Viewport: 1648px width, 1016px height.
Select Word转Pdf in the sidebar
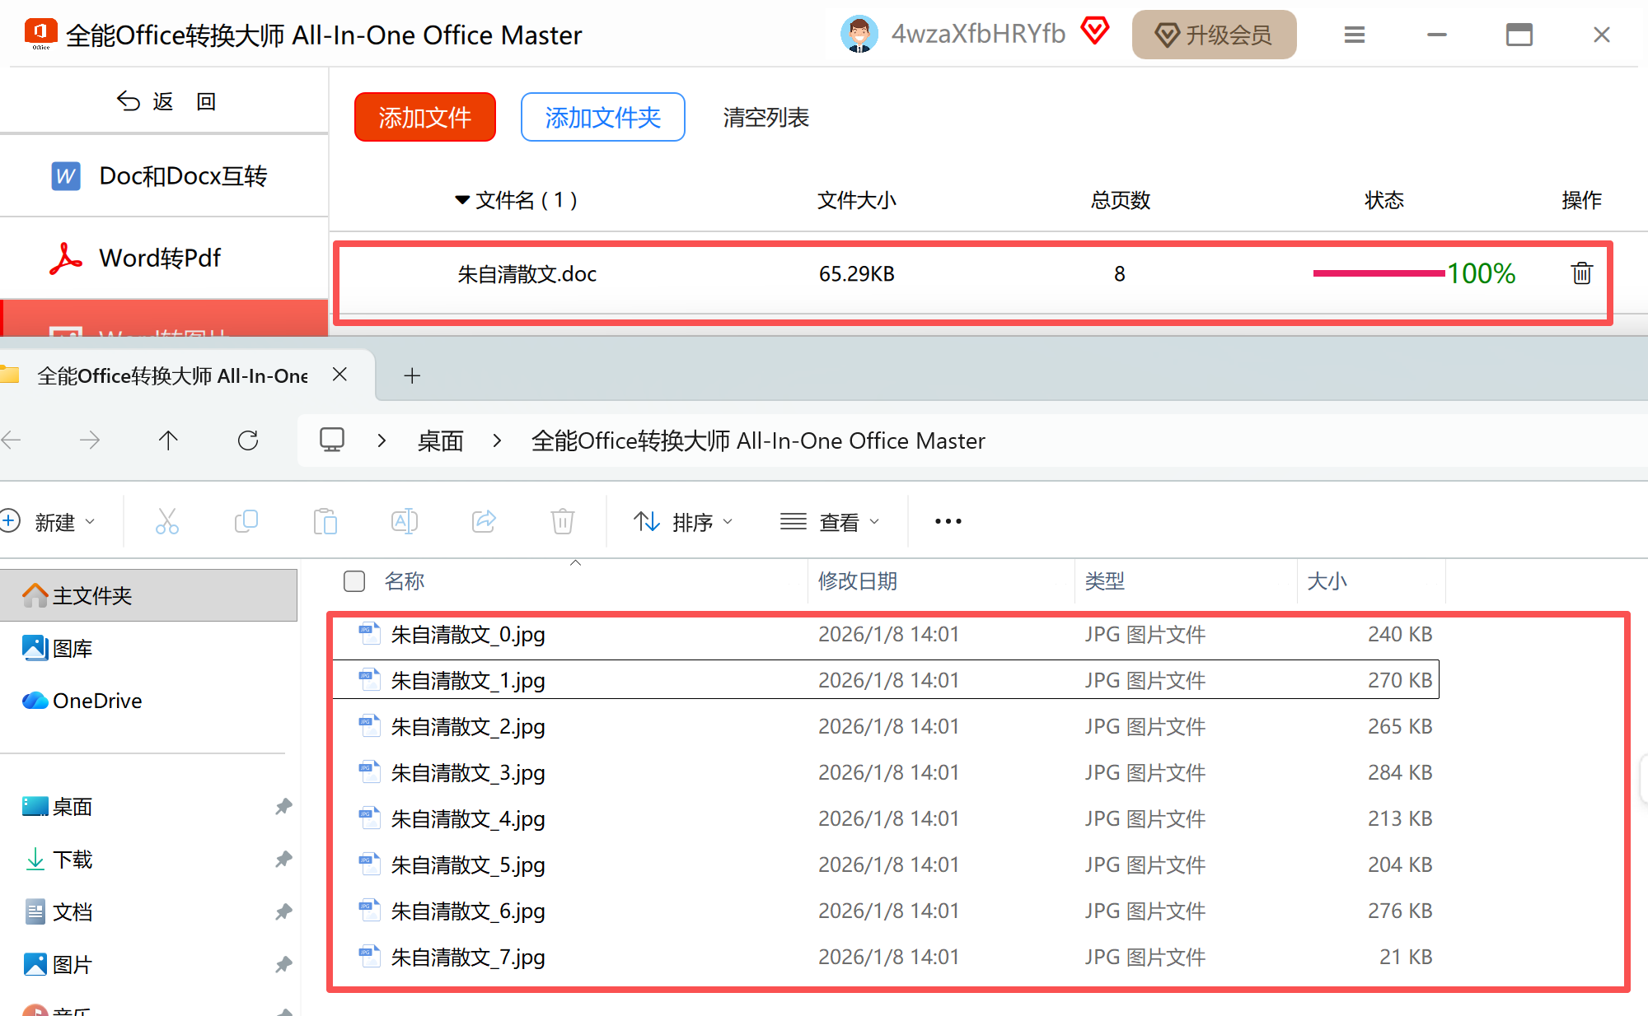(x=161, y=259)
